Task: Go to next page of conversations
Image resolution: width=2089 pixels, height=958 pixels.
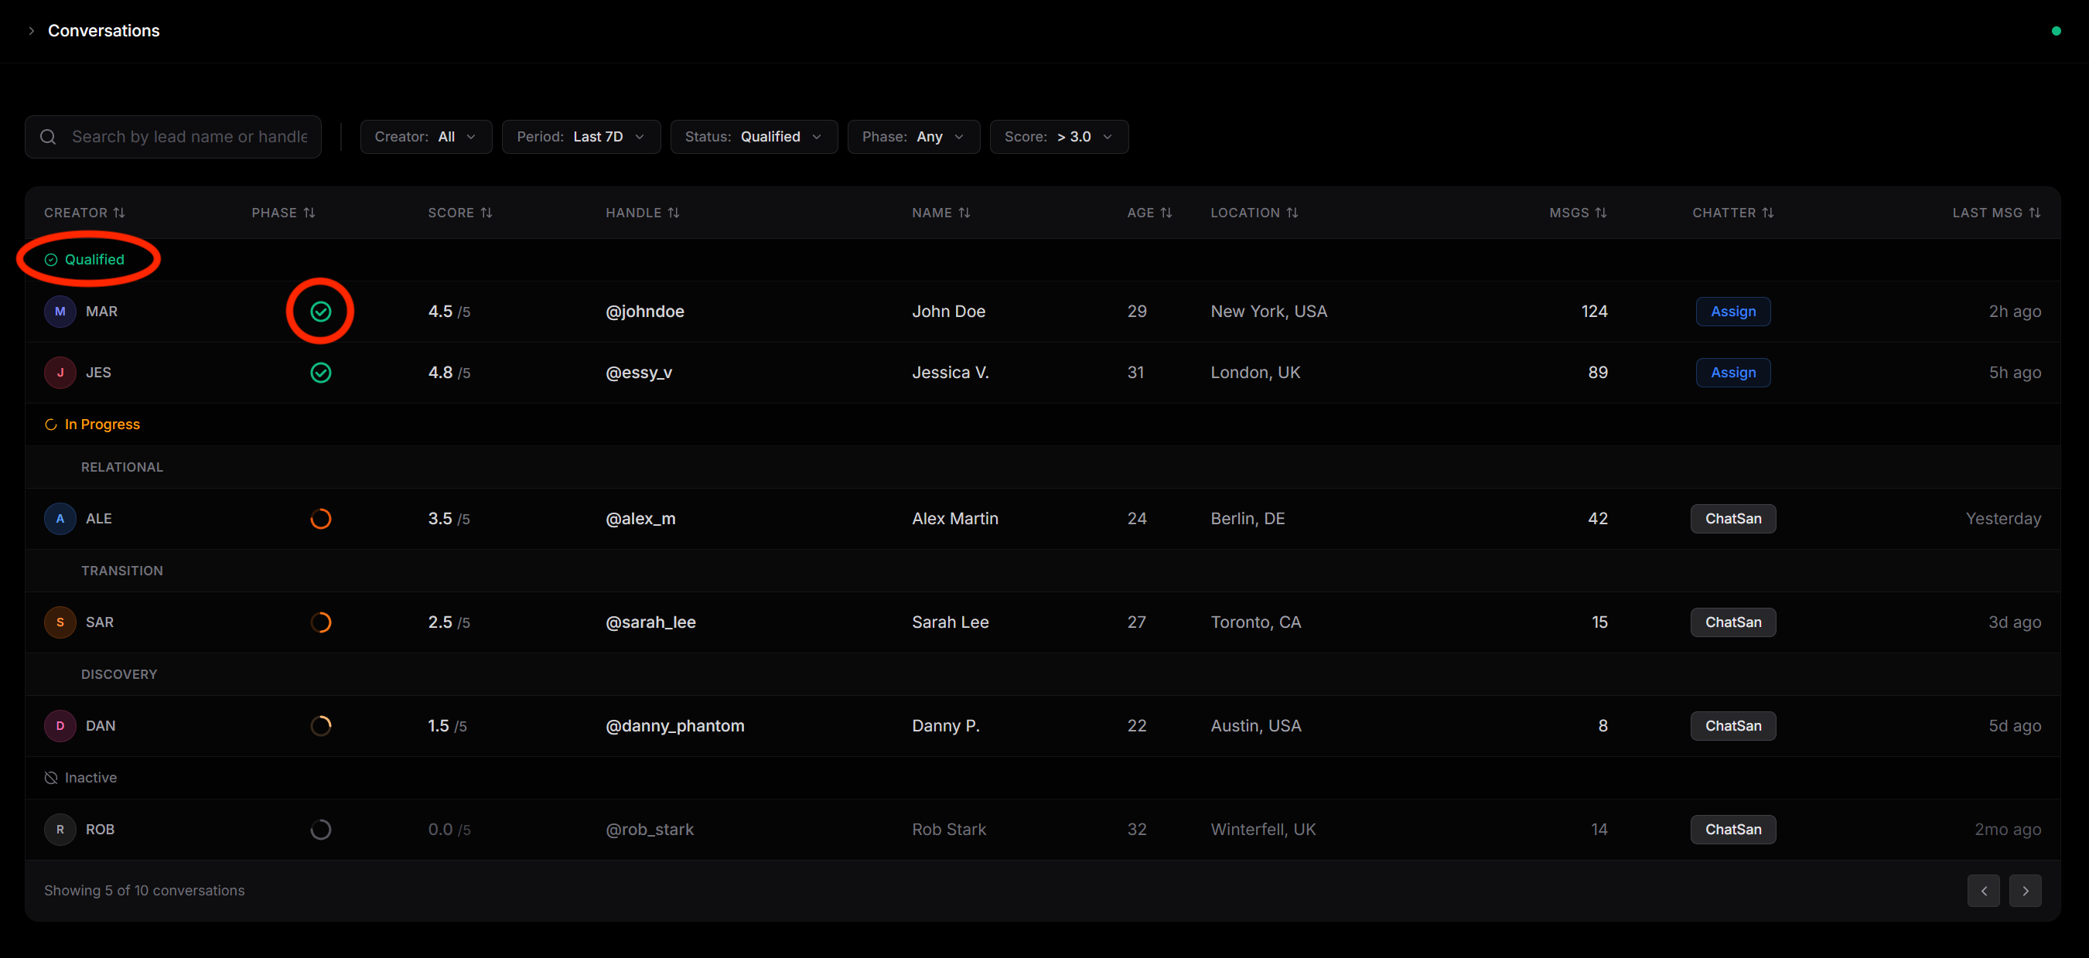Action: click(x=2025, y=891)
